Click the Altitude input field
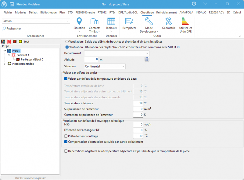Viewport: 244px width, 180px height. pyautogui.click(x=91, y=59)
